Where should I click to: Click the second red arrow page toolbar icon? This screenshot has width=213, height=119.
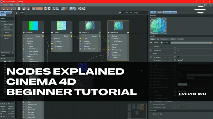(x=50, y=9)
